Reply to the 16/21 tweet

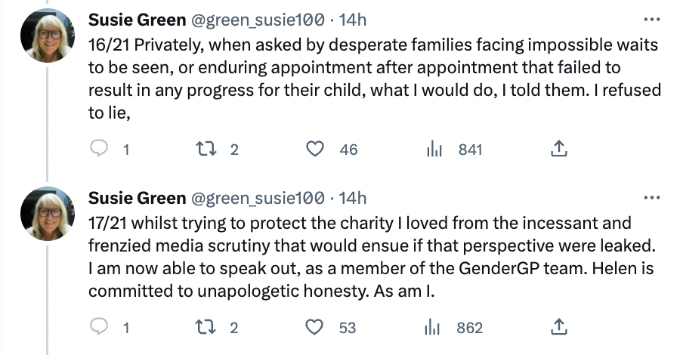click(x=99, y=149)
